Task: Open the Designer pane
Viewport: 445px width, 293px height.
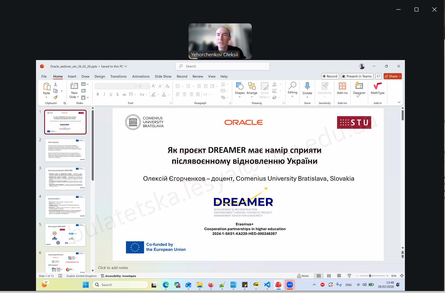Action: pyautogui.click(x=359, y=89)
